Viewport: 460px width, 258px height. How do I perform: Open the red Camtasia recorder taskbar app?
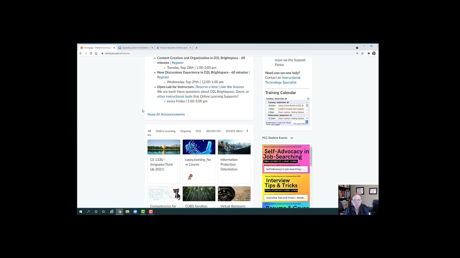151,212
